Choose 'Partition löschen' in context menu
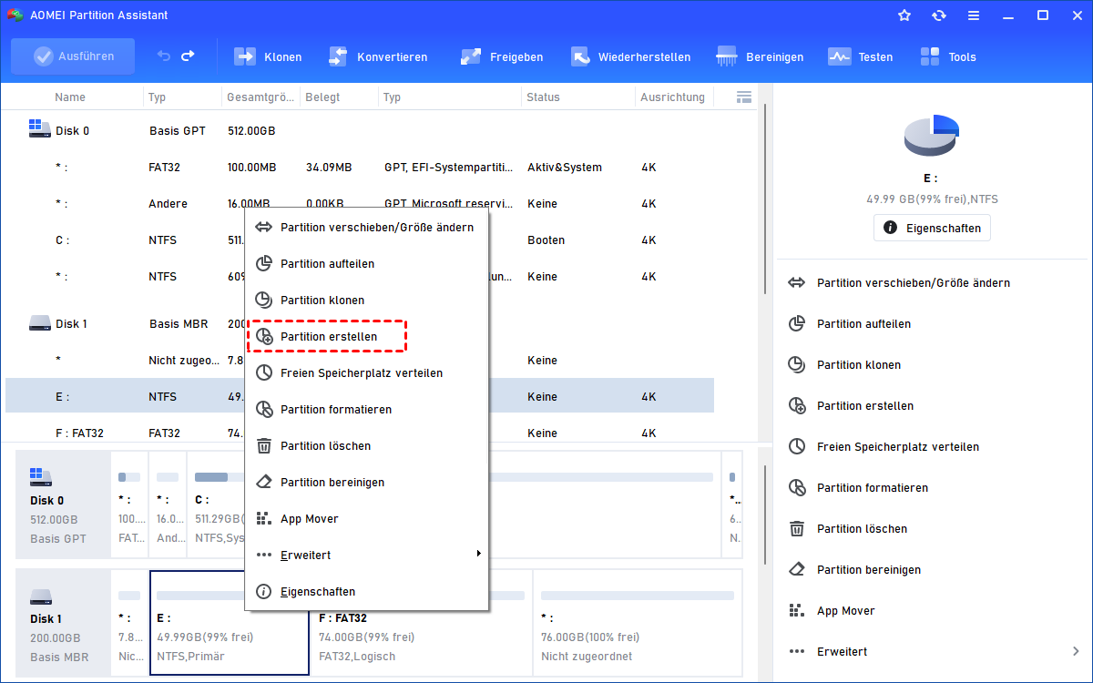The image size is (1093, 683). (x=366, y=445)
